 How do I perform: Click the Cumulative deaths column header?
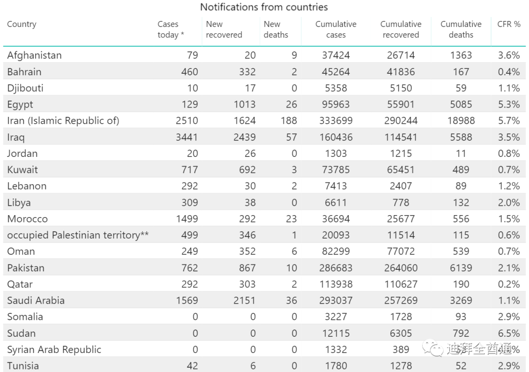click(x=460, y=29)
